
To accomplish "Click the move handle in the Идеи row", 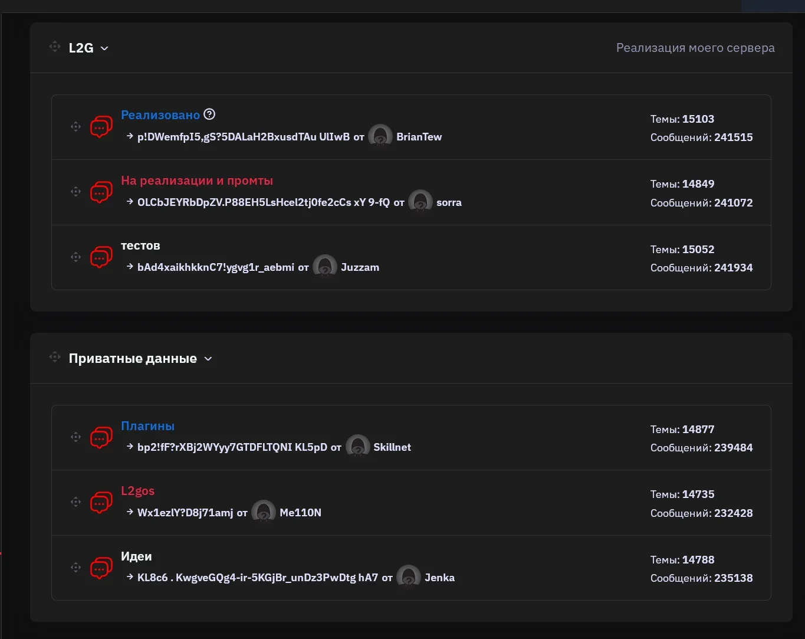I will (x=75, y=567).
